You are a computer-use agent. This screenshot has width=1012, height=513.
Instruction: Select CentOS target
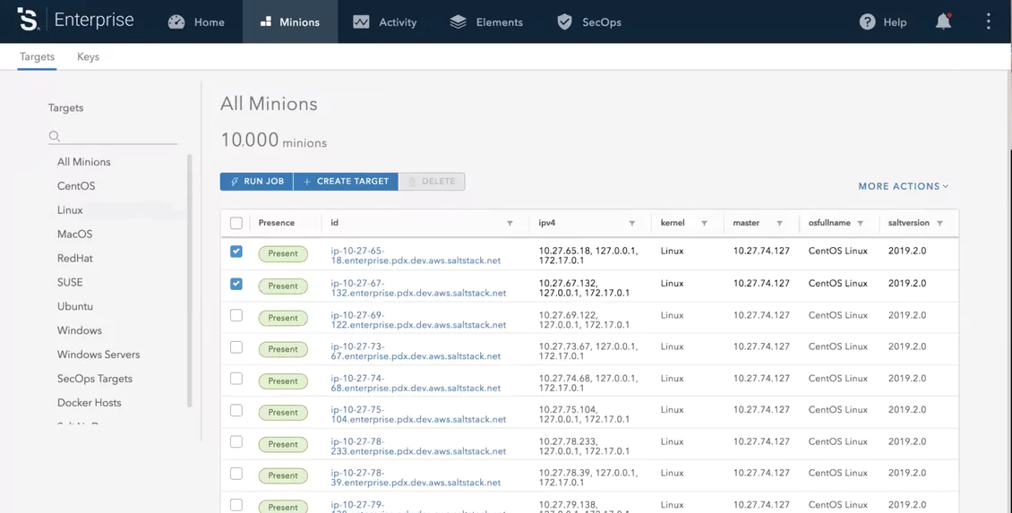(x=76, y=186)
